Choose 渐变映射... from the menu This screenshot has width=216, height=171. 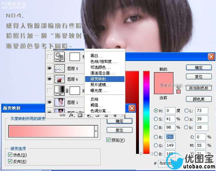(105, 79)
